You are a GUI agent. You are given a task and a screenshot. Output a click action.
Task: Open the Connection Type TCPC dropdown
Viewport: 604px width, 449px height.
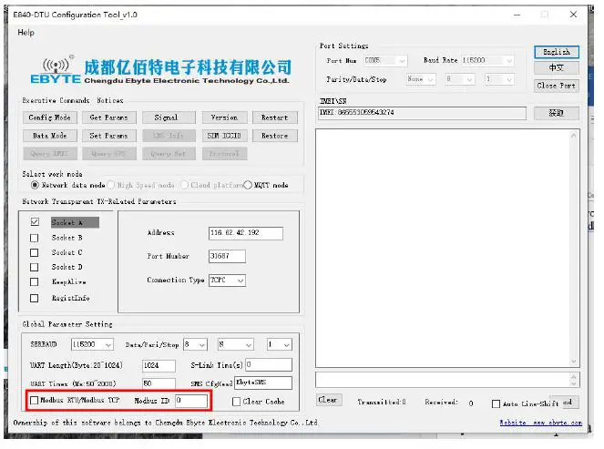(227, 281)
